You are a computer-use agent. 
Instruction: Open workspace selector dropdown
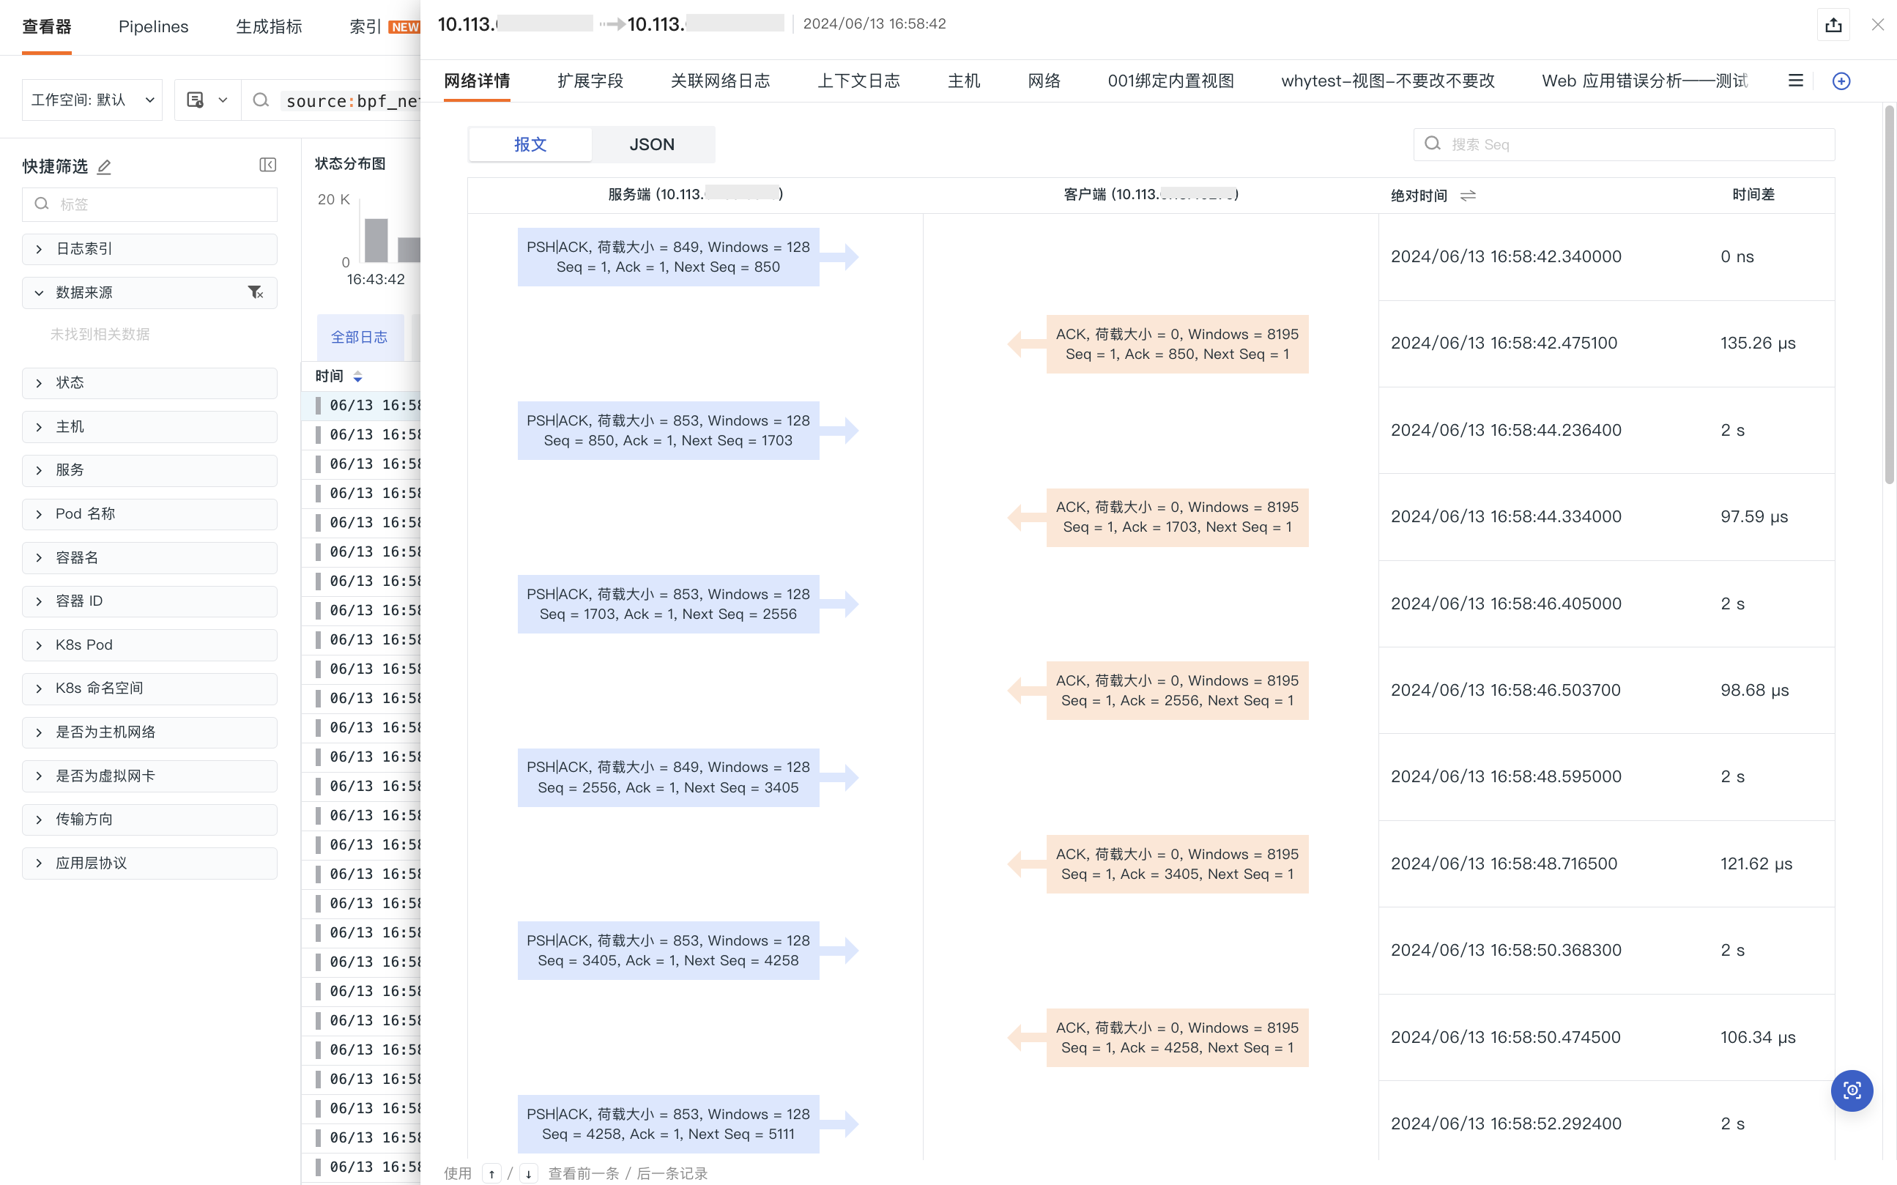pyautogui.click(x=92, y=100)
